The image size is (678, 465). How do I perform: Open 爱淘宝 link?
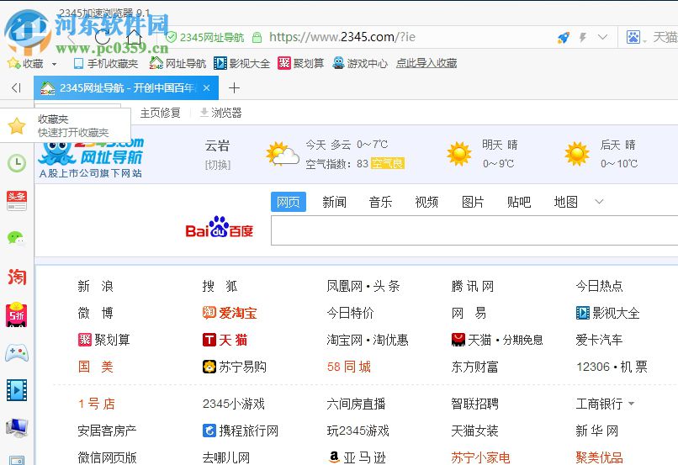pyautogui.click(x=230, y=313)
